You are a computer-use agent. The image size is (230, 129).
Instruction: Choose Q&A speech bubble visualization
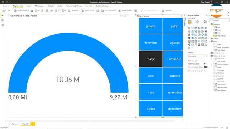(192, 45)
